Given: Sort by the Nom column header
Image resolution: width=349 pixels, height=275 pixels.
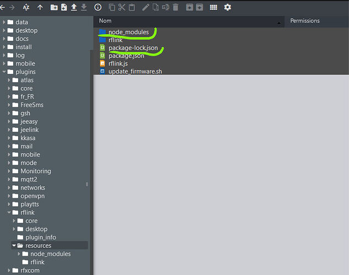Looking at the screenshot, I should (189, 21).
